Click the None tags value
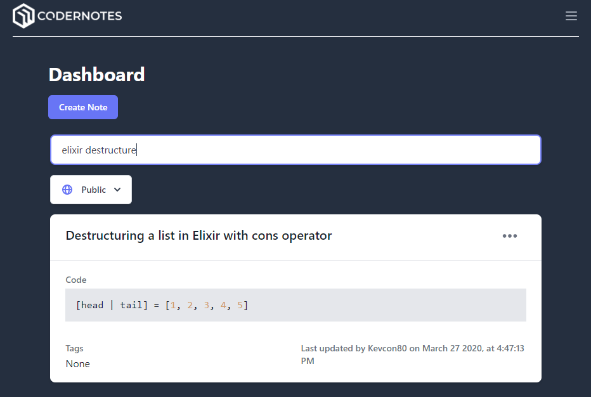This screenshot has height=397, width=591. 77,364
